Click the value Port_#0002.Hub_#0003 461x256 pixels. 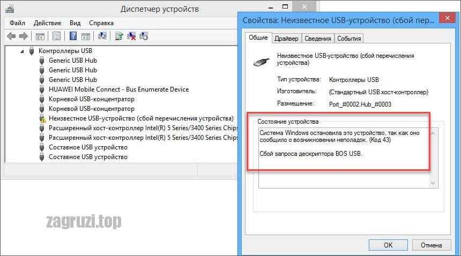click(x=360, y=104)
